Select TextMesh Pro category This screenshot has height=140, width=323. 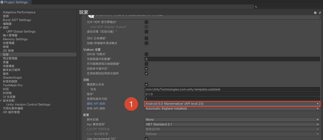click(x=13, y=85)
